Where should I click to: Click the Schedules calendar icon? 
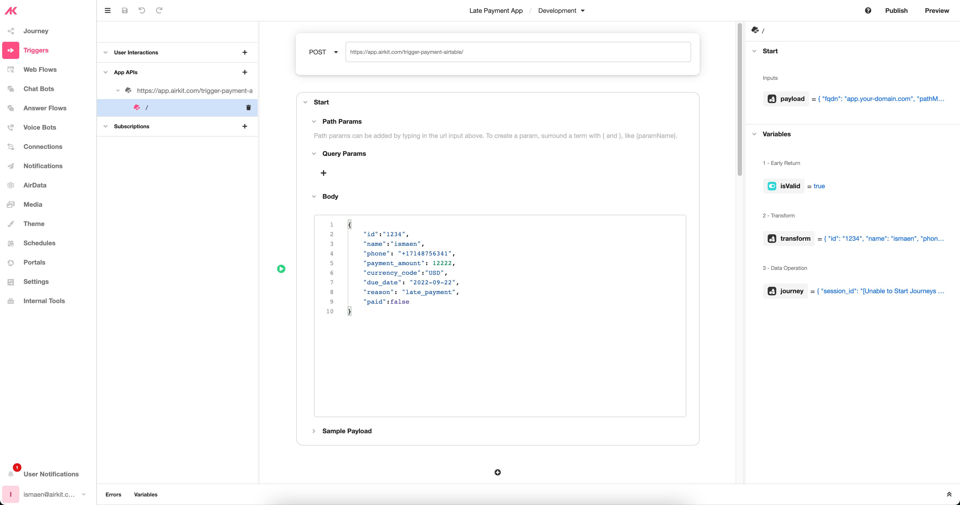tap(11, 243)
